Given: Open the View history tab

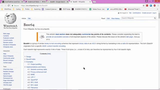Looking at the screenshot, I should (115, 18).
